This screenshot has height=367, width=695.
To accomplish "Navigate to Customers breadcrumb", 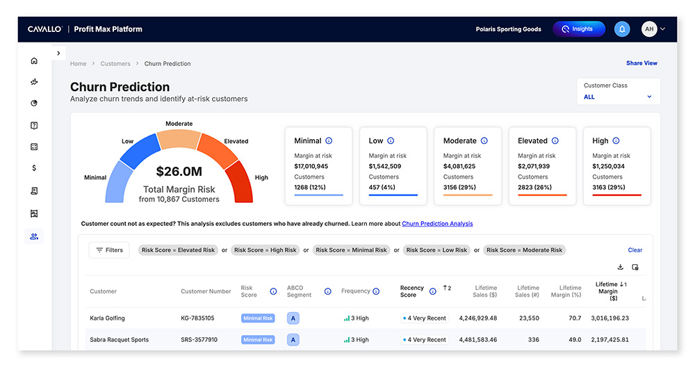I will (115, 64).
